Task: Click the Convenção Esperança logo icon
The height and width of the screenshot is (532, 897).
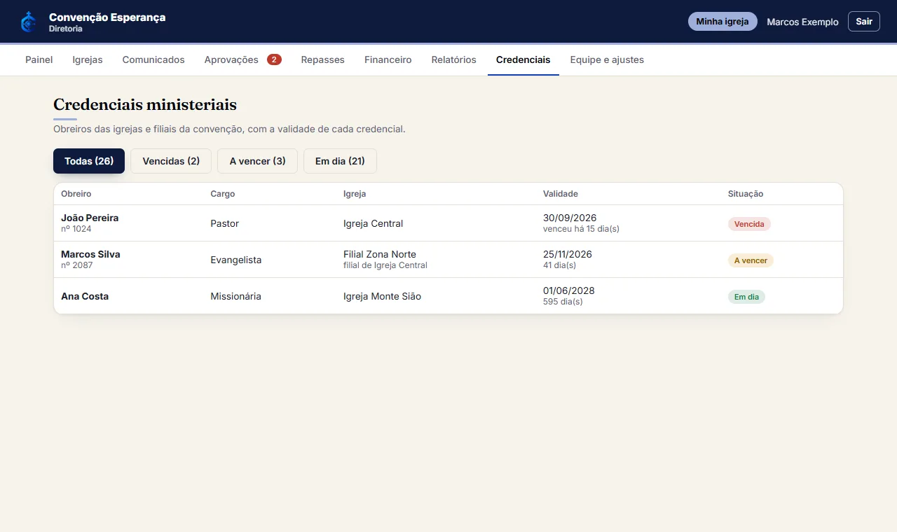Action: coord(28,22)
